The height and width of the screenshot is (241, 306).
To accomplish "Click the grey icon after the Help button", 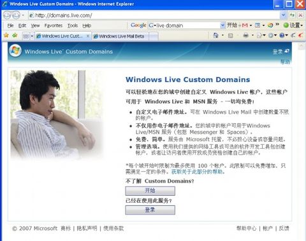I will click(293, 36).
